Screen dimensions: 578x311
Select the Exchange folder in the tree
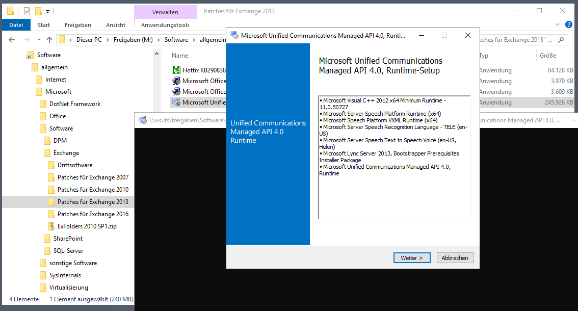click(x=66, y=153)
